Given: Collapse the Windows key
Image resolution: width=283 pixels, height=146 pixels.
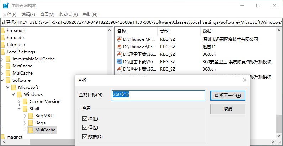Looking at the screenshot, I should (14, 94).
